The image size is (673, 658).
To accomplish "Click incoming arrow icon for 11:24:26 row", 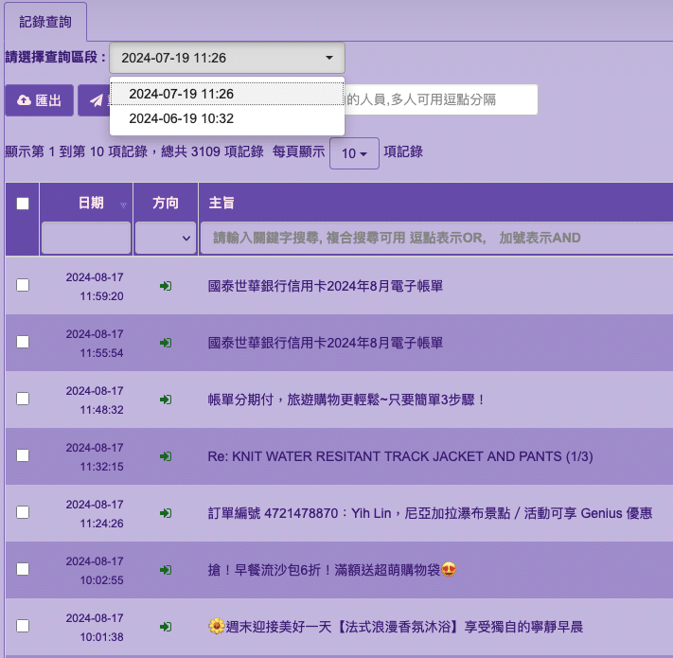I will click(x=166, y=513).
